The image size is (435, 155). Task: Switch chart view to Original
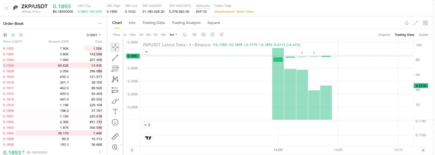[384, 35]
